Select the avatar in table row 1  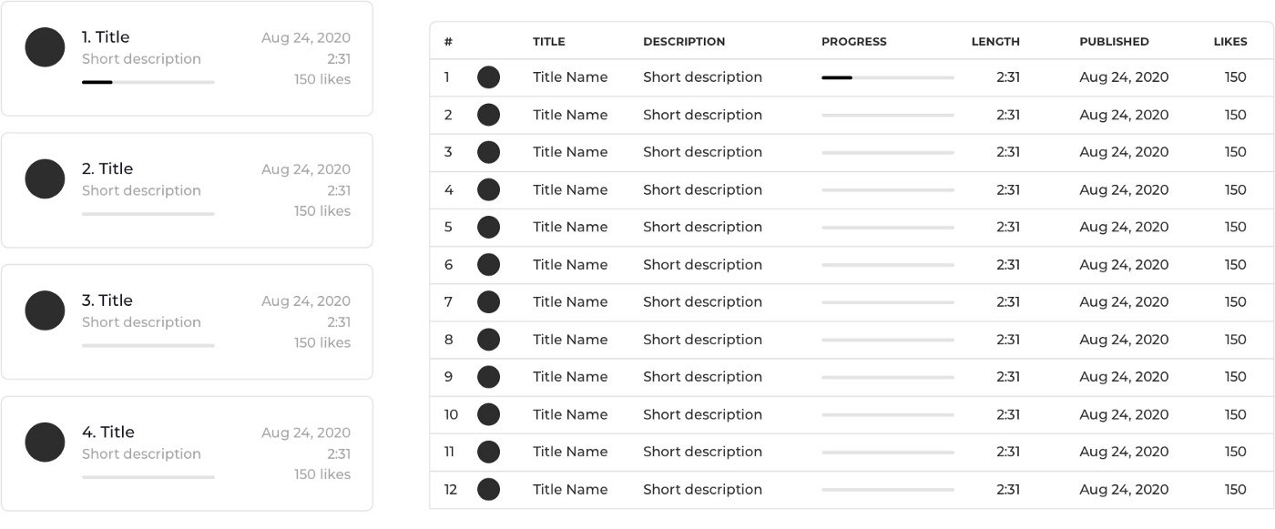click(x=488, y=77)
